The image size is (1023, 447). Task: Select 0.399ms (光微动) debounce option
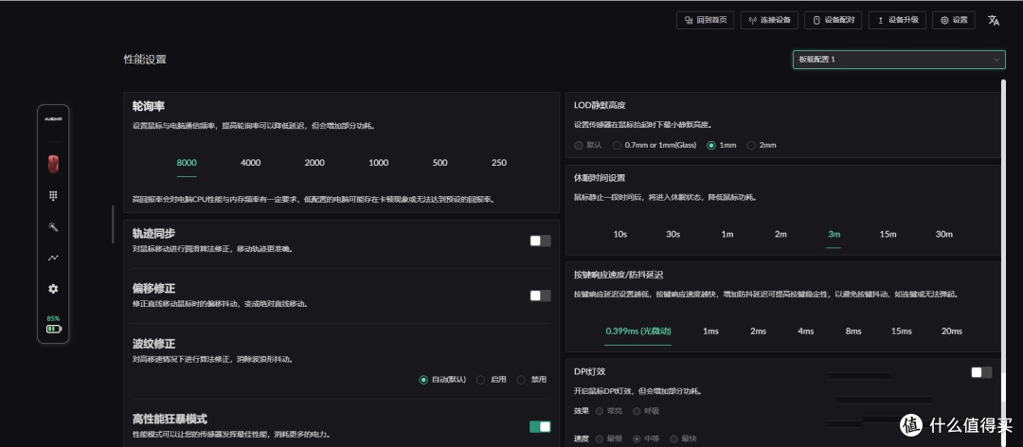pos(638,331)
